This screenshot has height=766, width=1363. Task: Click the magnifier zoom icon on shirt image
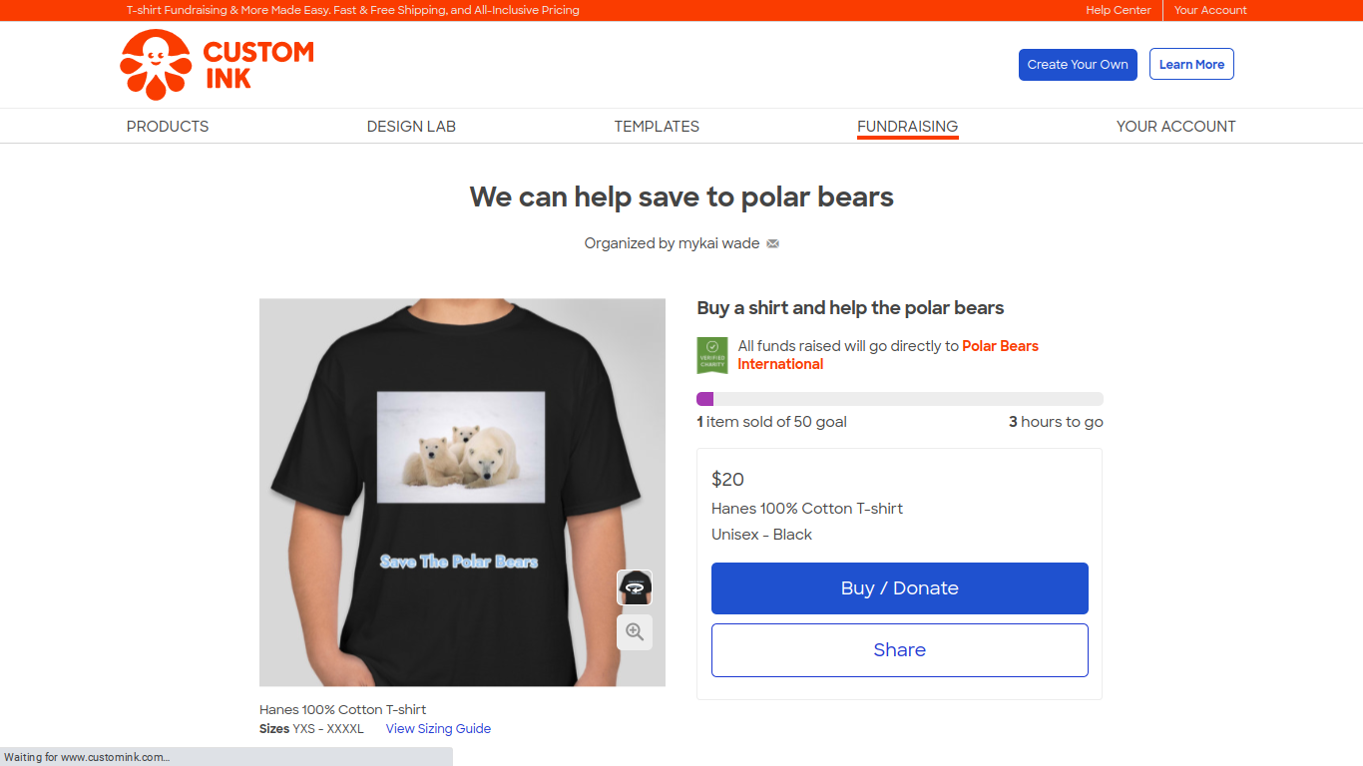(x=635, y=631)
